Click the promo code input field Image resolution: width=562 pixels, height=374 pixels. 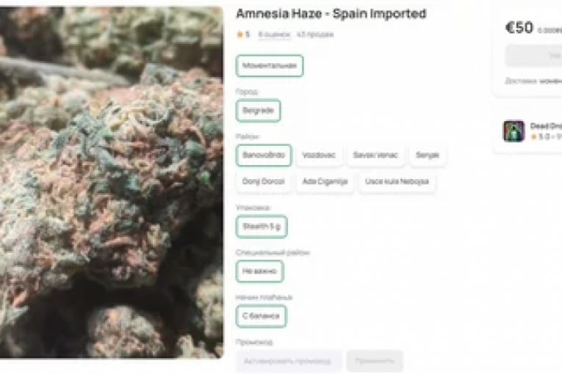point(289,361)
